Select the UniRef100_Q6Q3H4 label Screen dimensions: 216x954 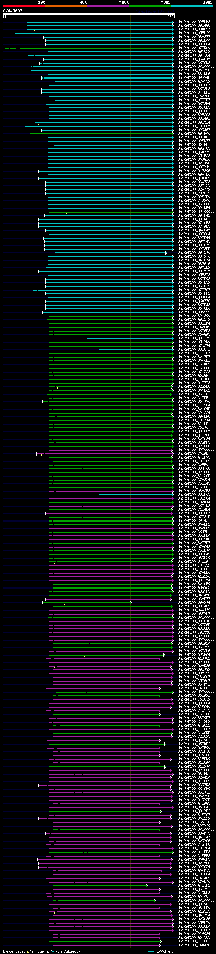coord(193,104)
